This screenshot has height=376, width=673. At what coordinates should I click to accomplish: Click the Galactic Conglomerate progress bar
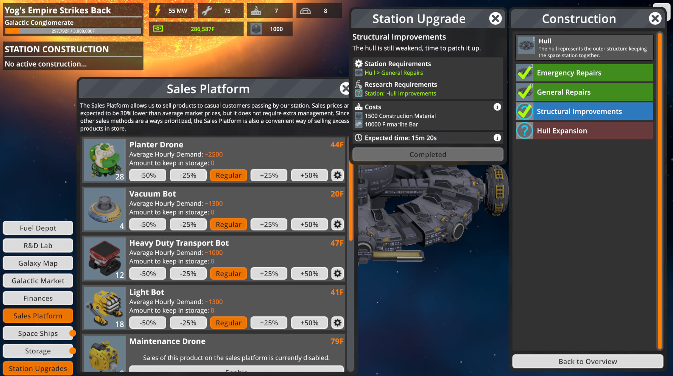[x=73, y=31]
